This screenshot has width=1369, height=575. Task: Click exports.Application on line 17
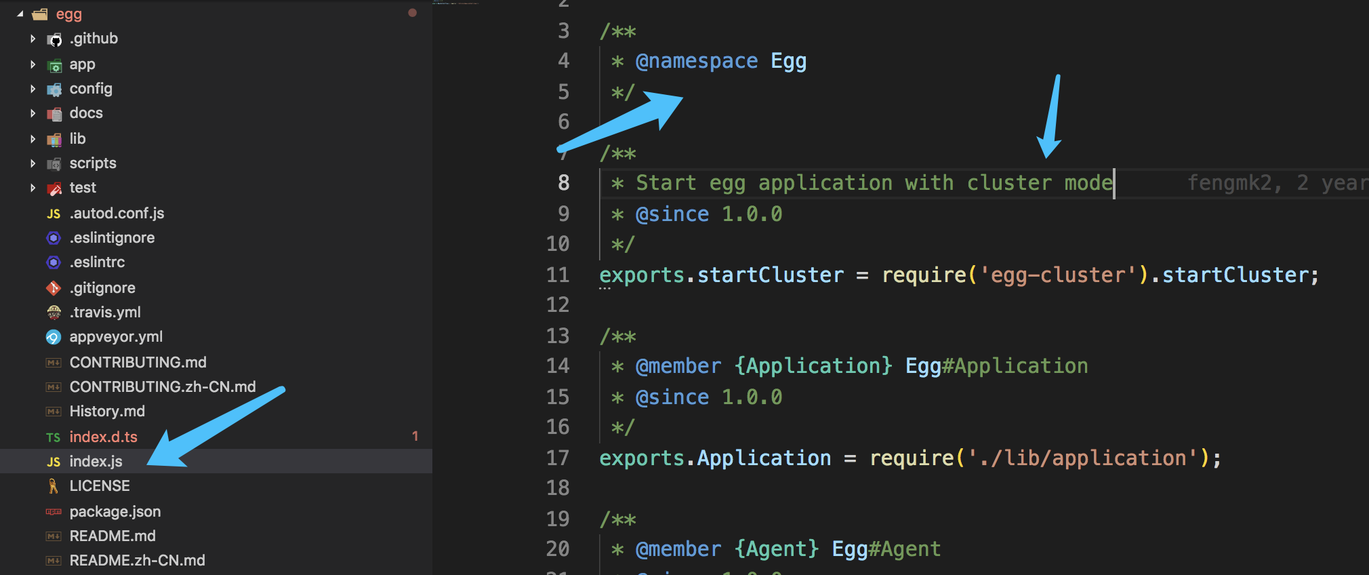click(715, 458)
